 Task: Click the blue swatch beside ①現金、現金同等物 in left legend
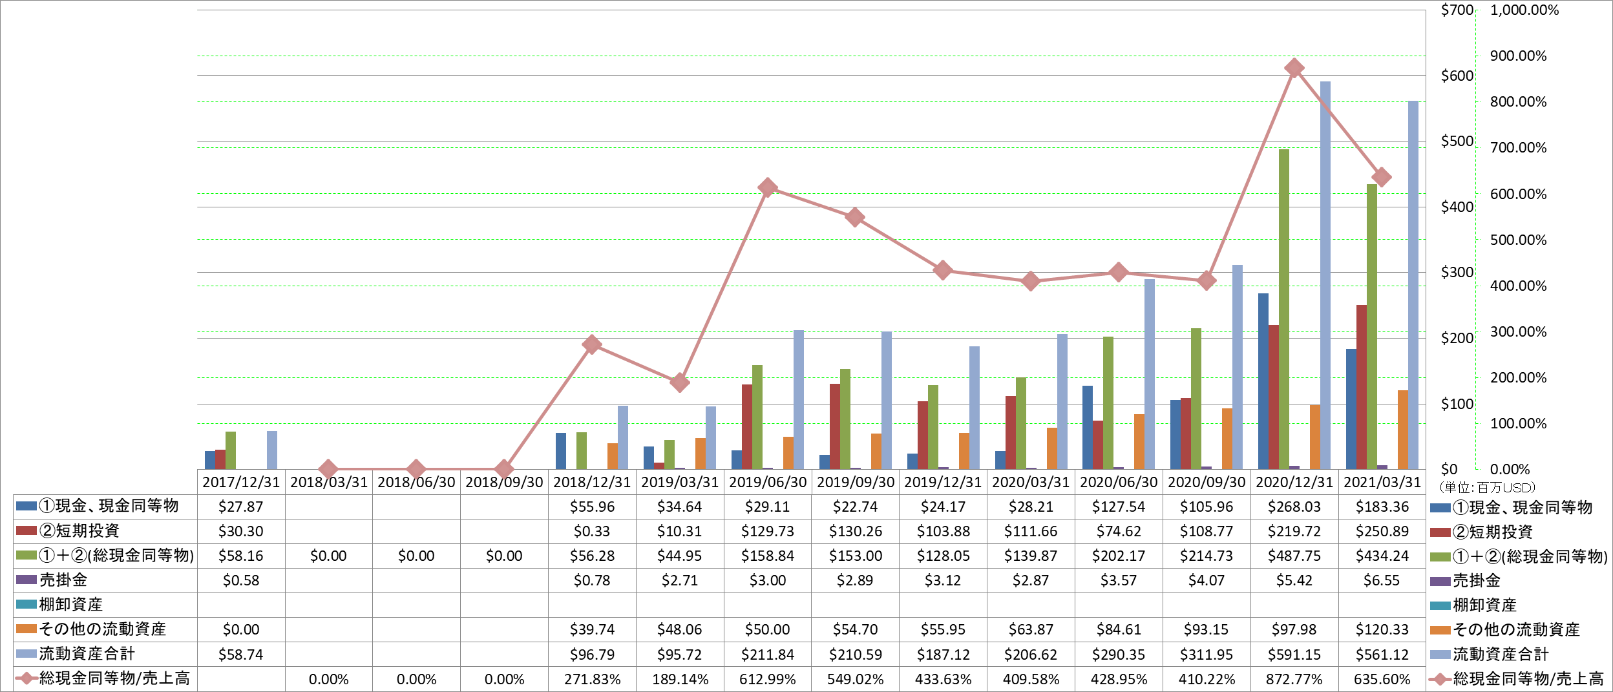(x=26, y=506)
